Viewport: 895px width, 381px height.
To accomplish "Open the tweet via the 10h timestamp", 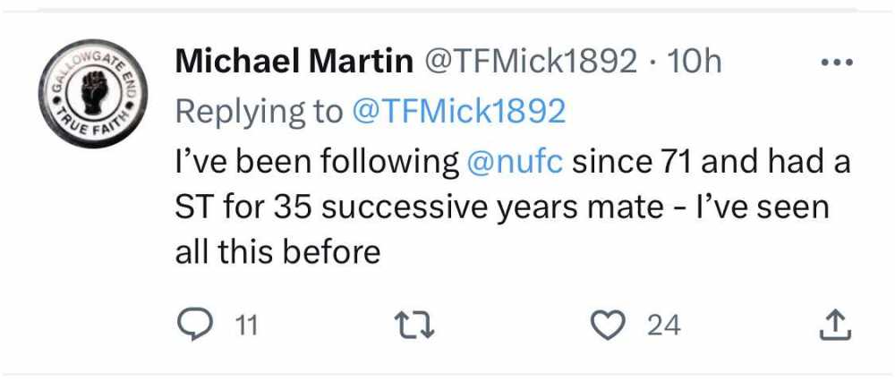I will [695, 62].
